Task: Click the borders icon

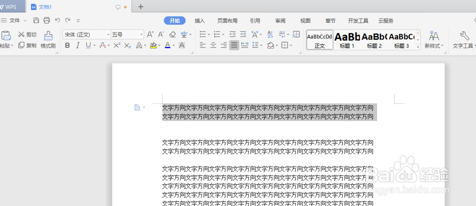Action: click(x=285, y=46)
